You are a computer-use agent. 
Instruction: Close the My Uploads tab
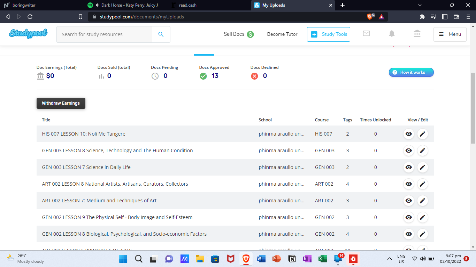(x=331, y=5)
